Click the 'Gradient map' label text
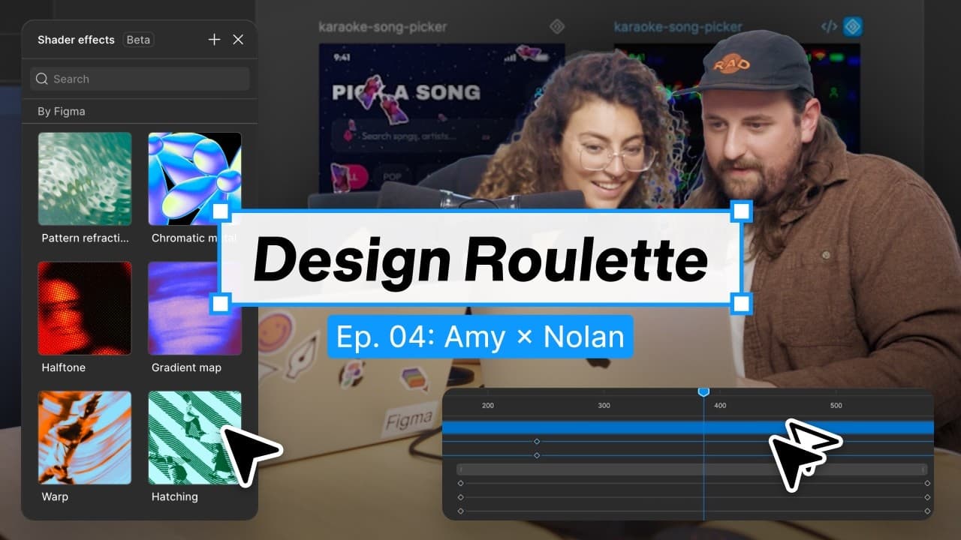The height and width of the screenshot is (540, 961). 186,367
